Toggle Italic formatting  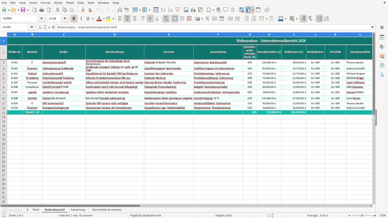81,19
